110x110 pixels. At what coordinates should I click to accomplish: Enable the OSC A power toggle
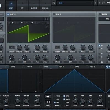[8, 14]
